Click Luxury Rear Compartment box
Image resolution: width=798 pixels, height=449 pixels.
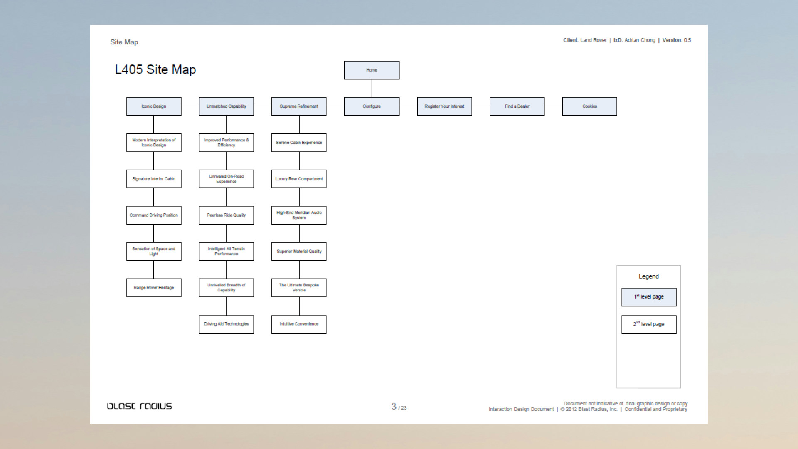click(x=299, y=179)
